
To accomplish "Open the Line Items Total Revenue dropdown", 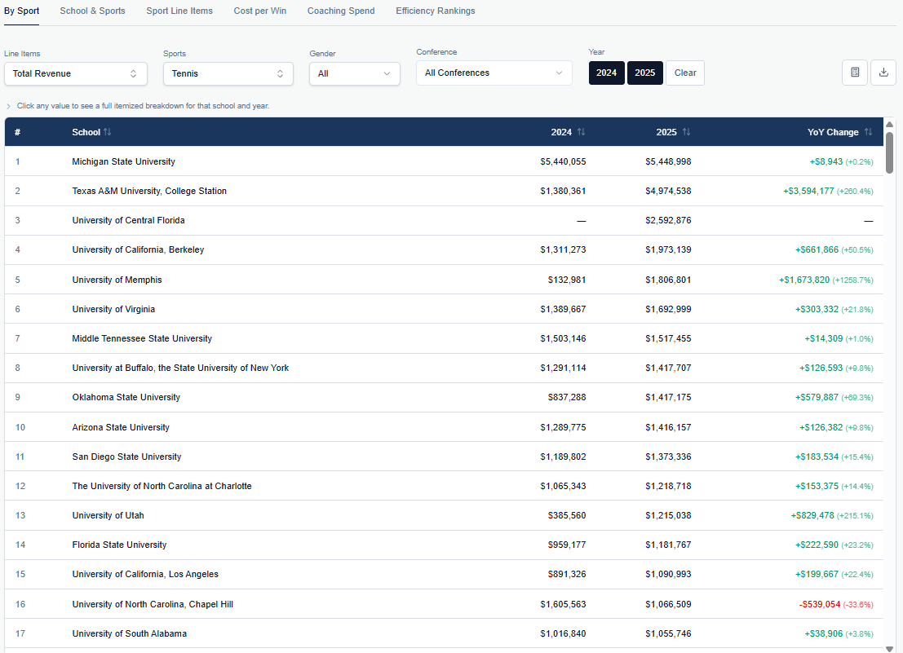I will (75, 73).
